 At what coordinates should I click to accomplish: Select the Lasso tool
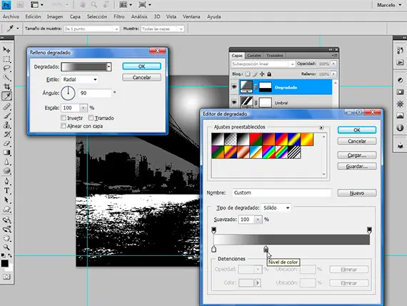(x=6, y=68)
